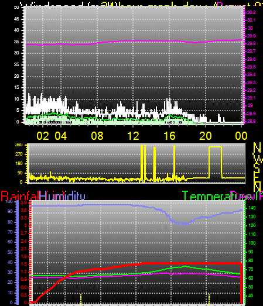Click the 3.9 value on red rainfall scale
The image size is (263, 306).
coord(23,202)
